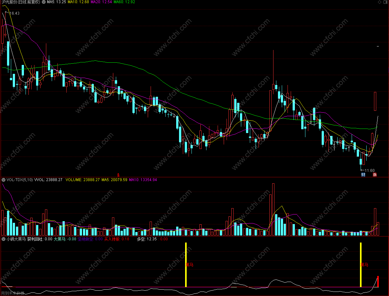Click the volume MA5: 20079.59 value
This screenshot has height=296, width=389.
(115, 180)
